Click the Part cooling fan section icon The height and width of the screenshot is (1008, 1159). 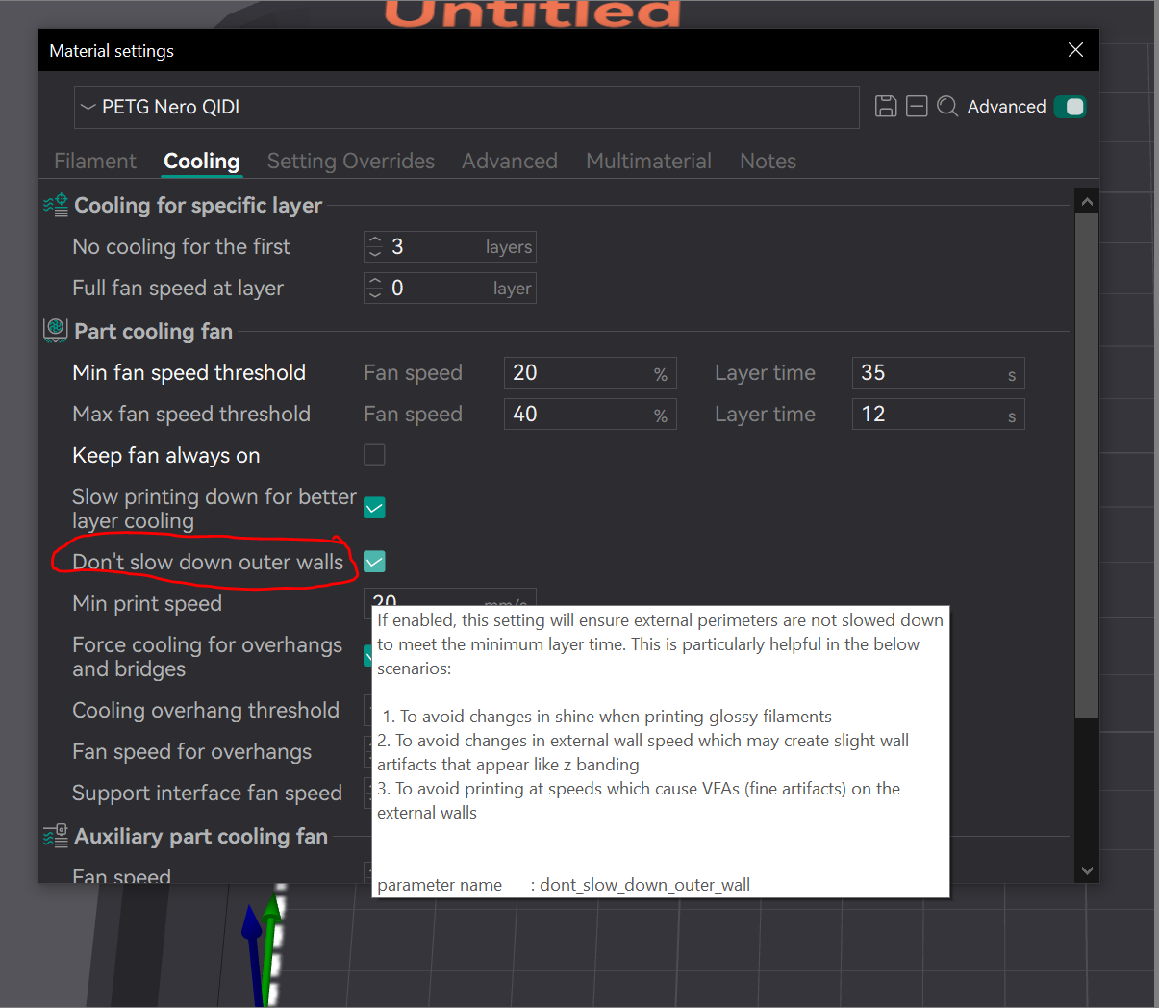click(x=56, y=331)
